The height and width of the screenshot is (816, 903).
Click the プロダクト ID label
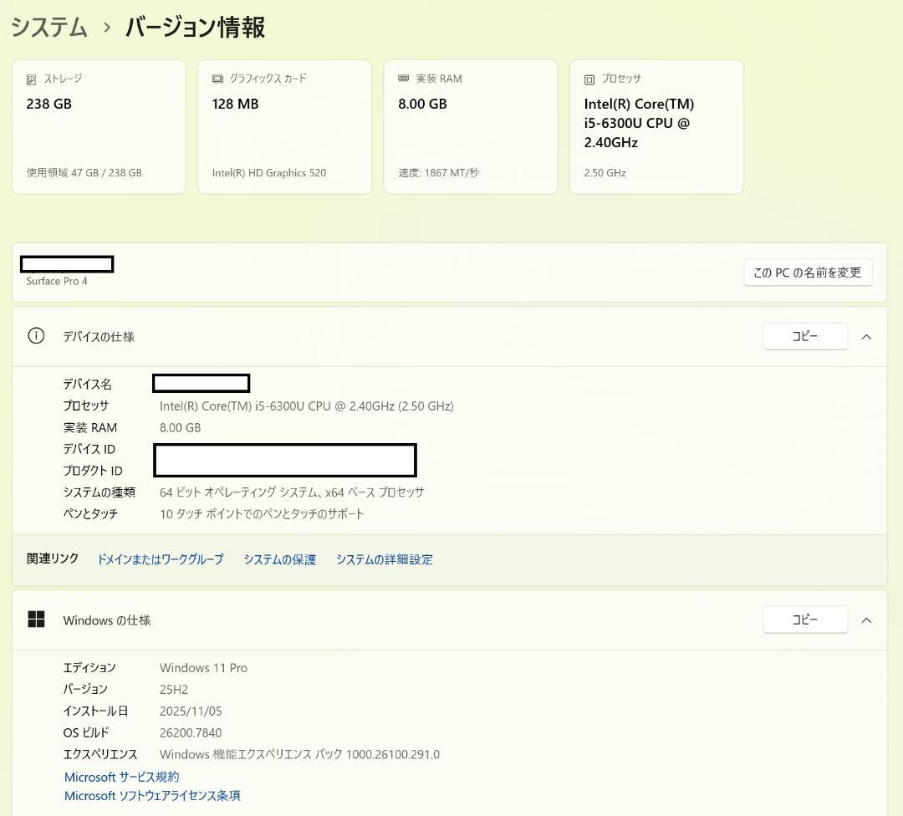pos(93,471)
